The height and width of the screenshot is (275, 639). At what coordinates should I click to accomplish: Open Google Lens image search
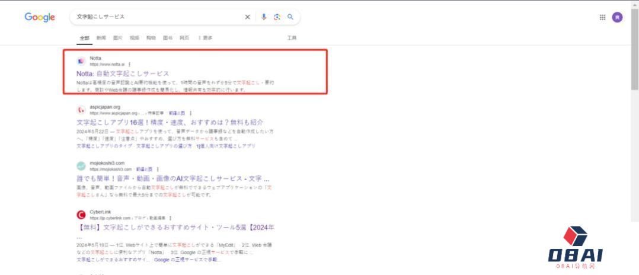click(x=277, y=17)
